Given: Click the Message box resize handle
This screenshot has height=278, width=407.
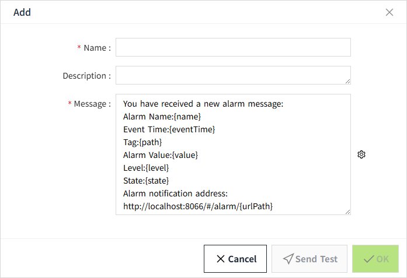Looking at the screenshot, I should pos(347,212).
